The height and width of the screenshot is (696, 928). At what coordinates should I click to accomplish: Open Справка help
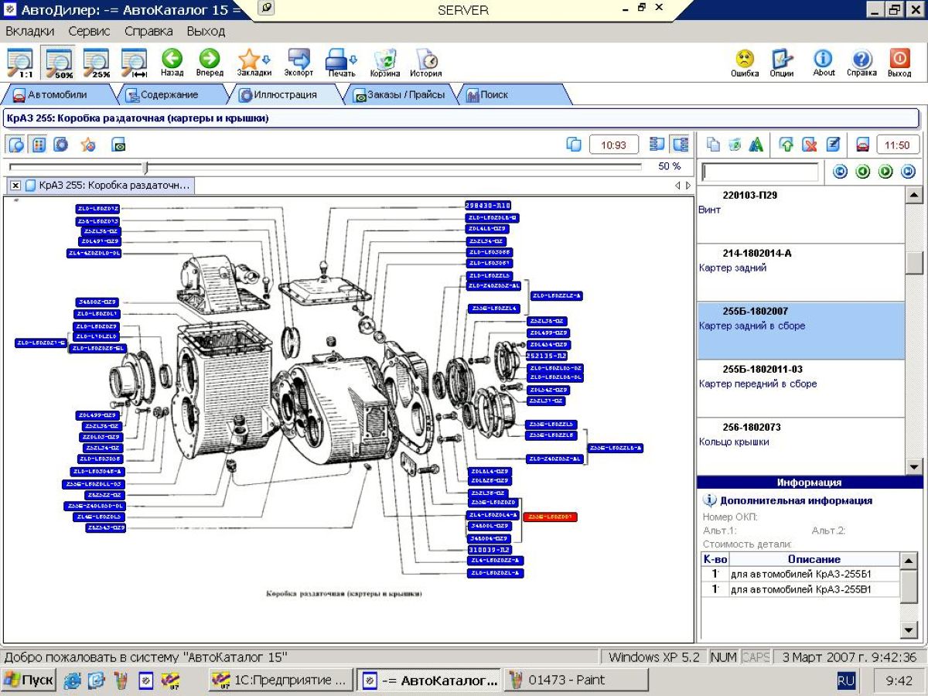[861, 63]
